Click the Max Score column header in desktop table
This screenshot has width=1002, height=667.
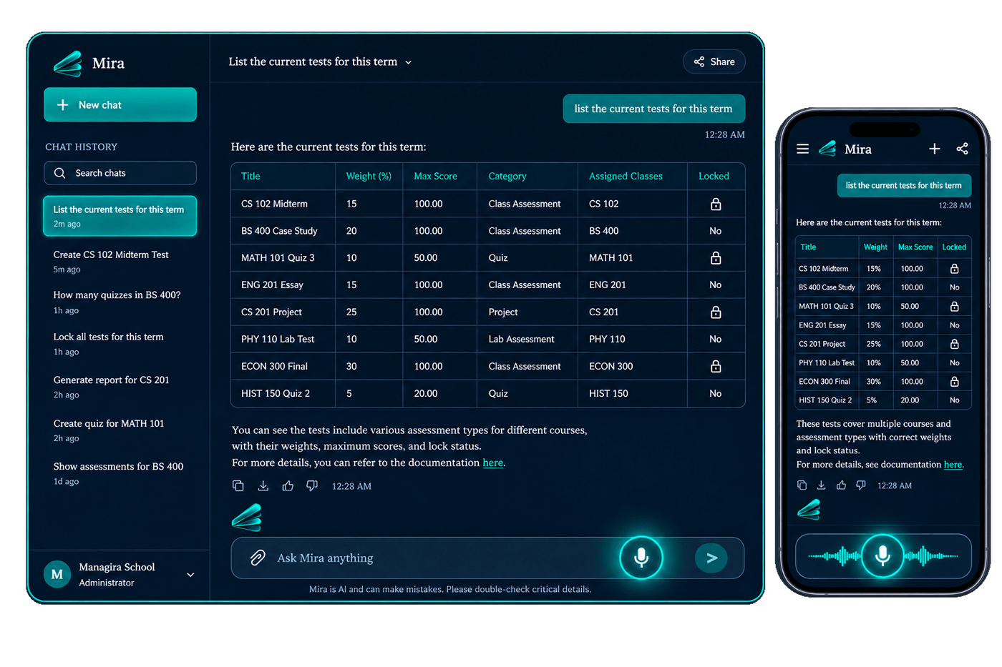pyautogui.click(x=435, y=177)
